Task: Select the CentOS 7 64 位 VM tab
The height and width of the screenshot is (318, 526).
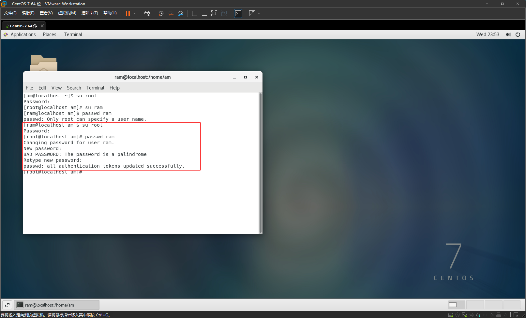Action: 23,26
